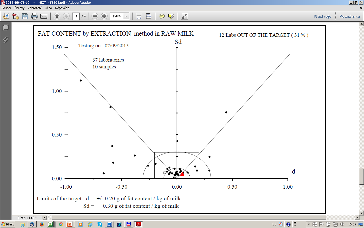Launch Firefox from the taskbar

coord(42,224)
